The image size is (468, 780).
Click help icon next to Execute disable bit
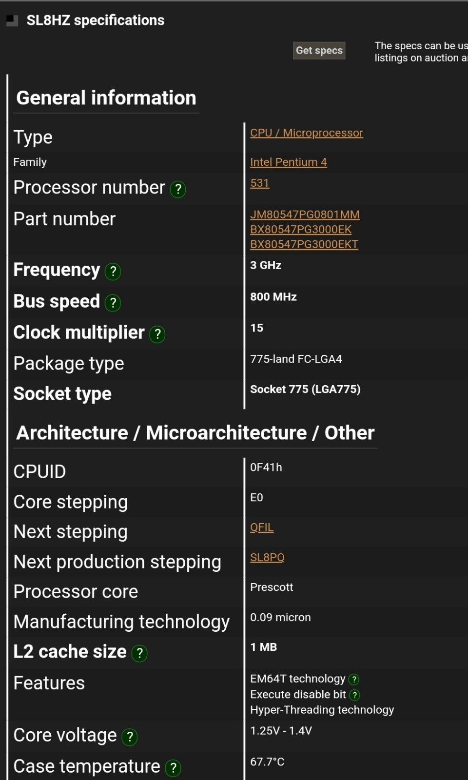[x=355, y=695]
